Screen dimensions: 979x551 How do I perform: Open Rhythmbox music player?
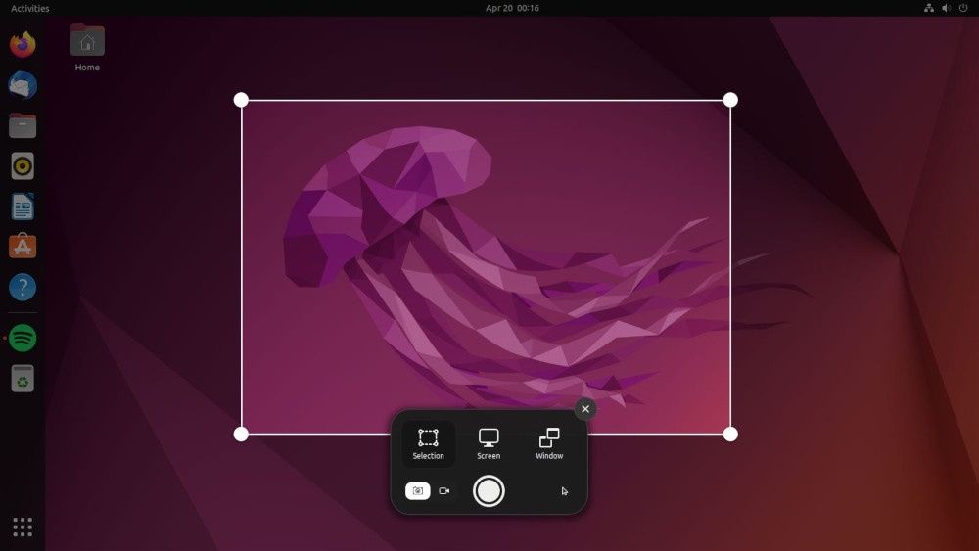[x=23, y=166]
